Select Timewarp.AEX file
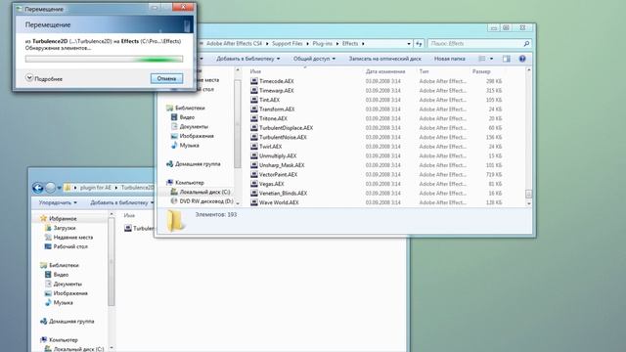Screen dimensions: 626x352 pos(276,91)
